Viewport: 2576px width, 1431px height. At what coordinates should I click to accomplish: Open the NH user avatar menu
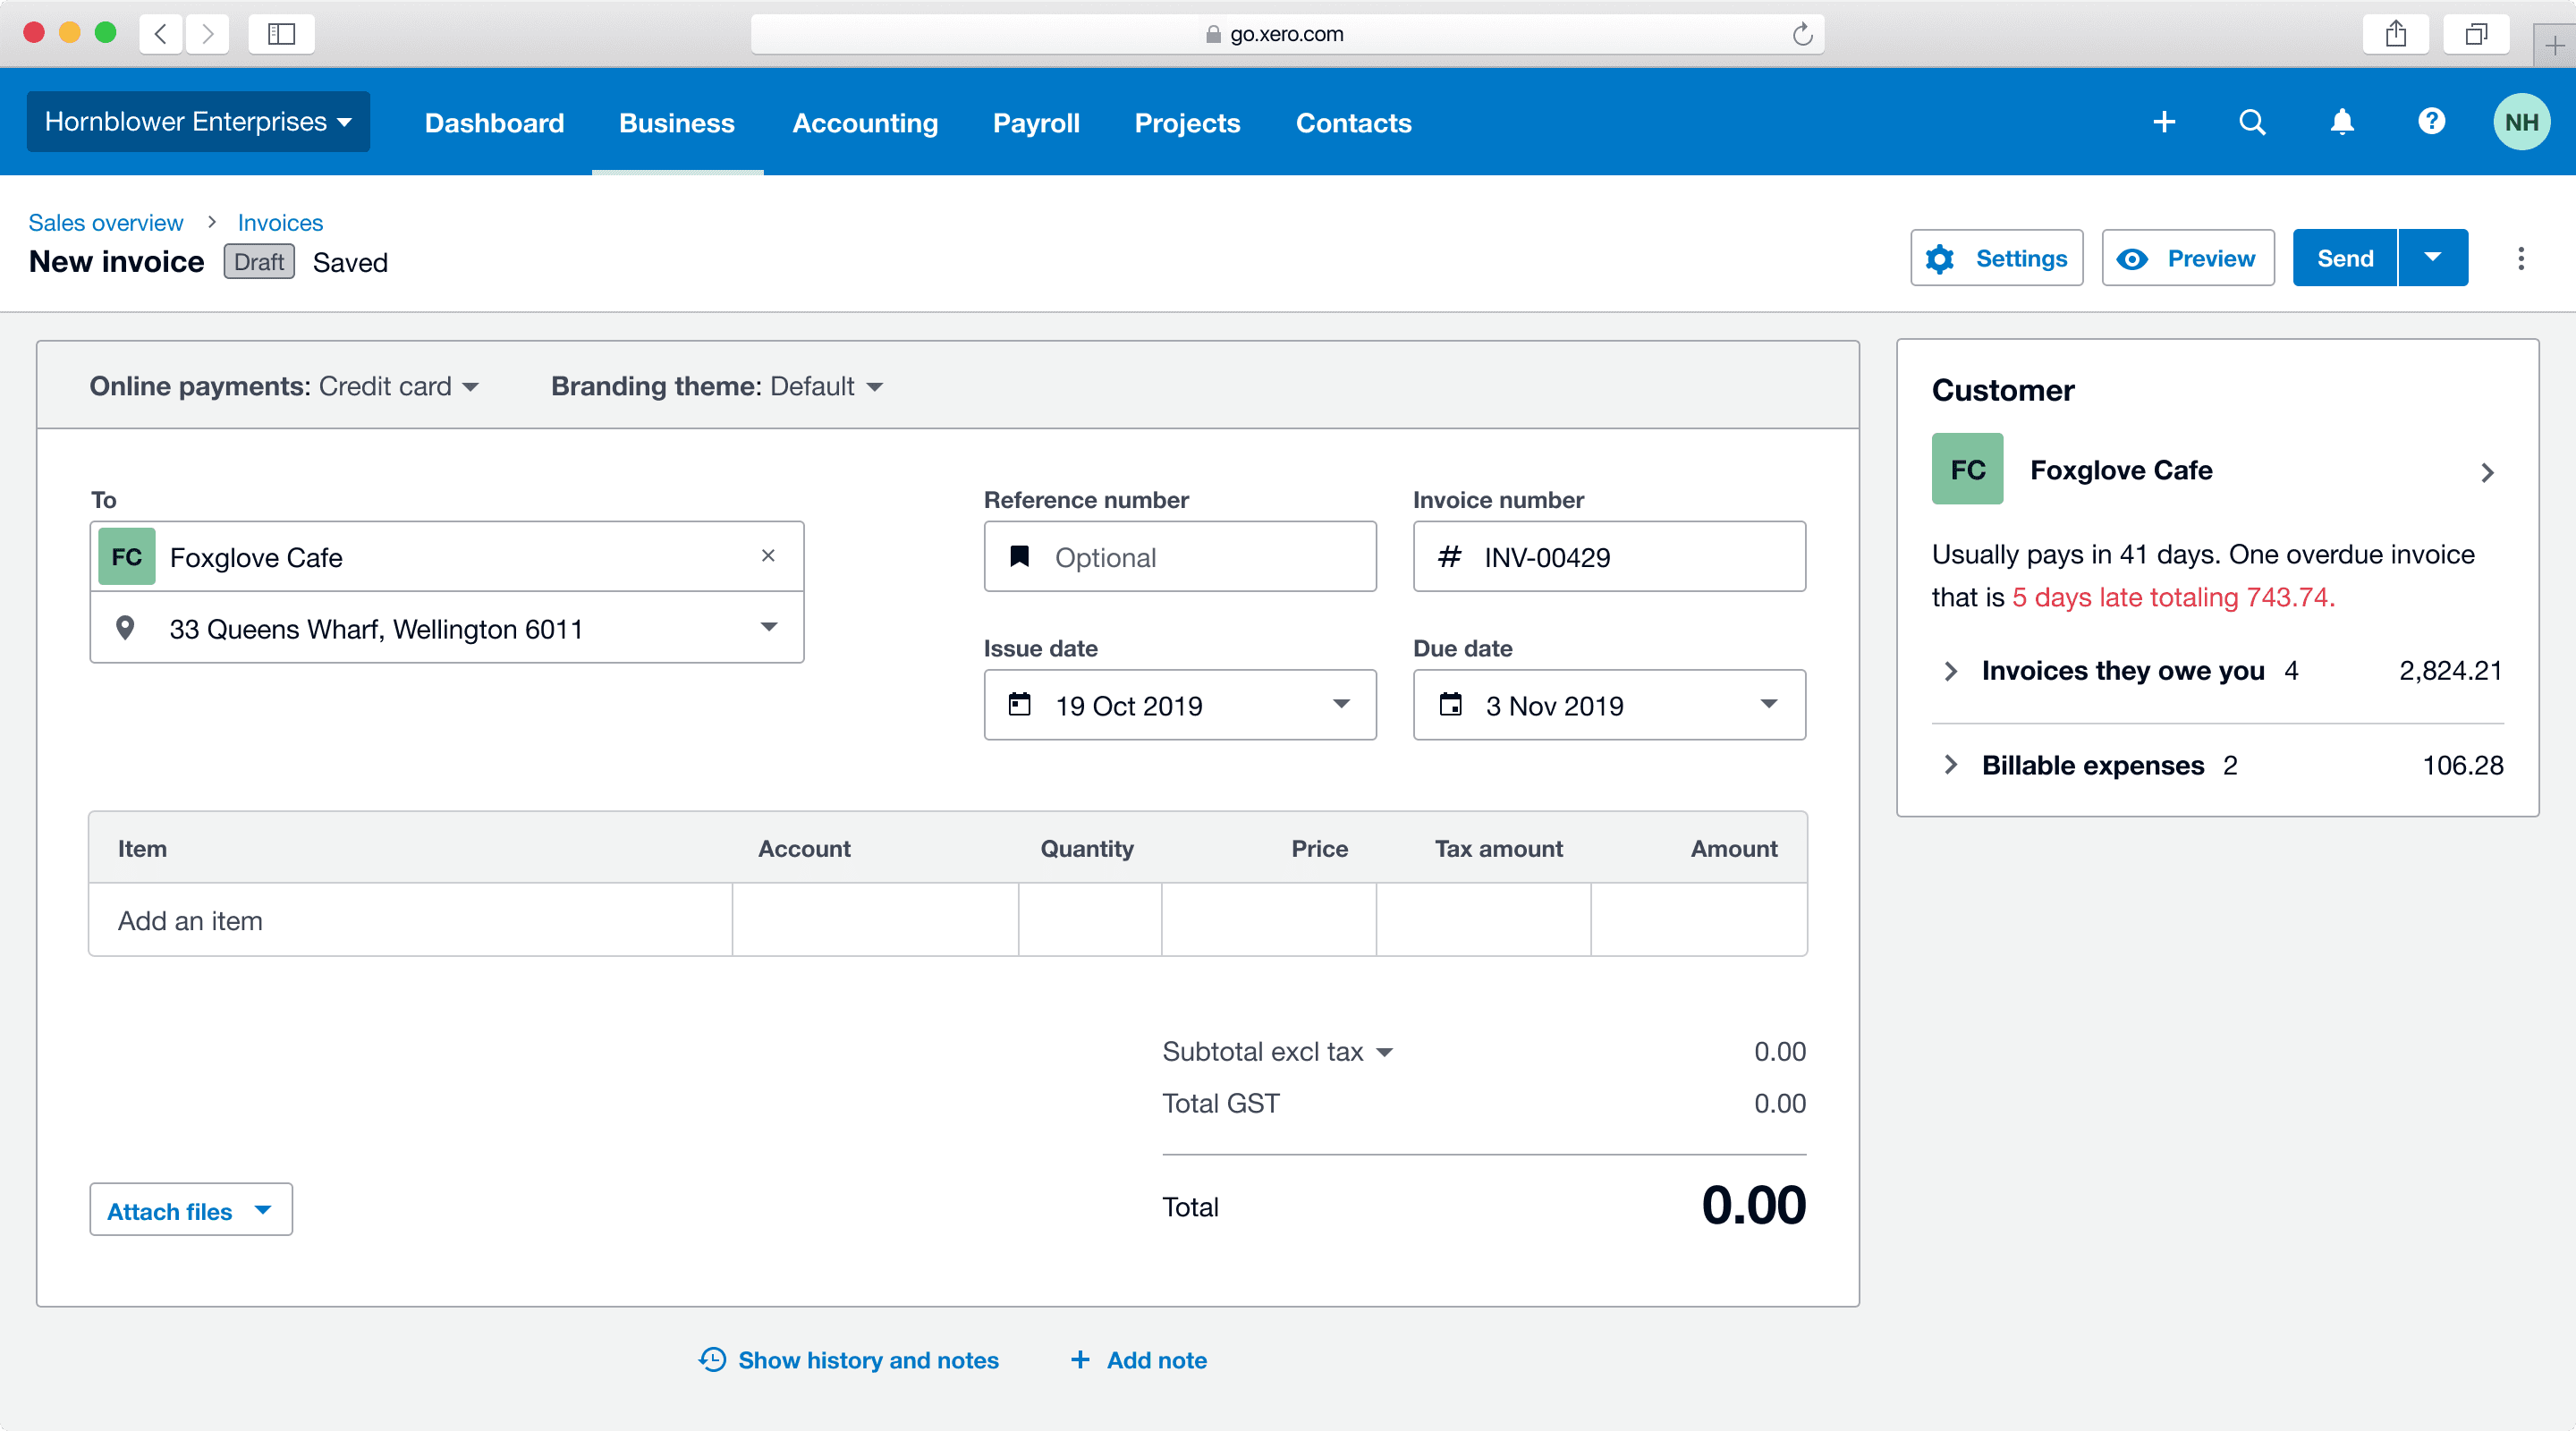point(2521,122)
